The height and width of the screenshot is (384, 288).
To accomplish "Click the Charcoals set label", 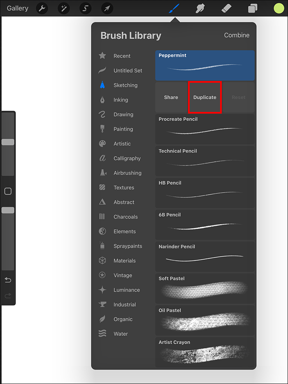I will point(125,217).
